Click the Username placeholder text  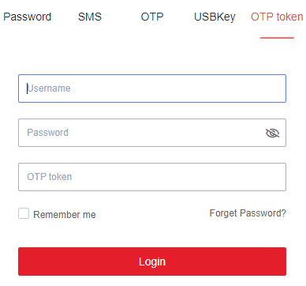[49, 88]
